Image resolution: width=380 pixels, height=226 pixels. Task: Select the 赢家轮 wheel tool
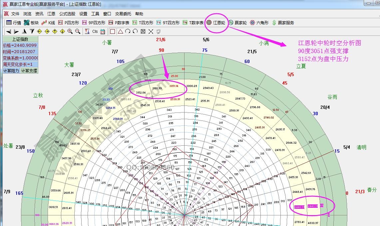pos(239,23)
